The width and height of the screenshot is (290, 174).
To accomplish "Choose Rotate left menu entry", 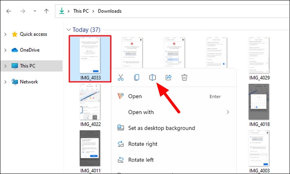I will point(174,160).
